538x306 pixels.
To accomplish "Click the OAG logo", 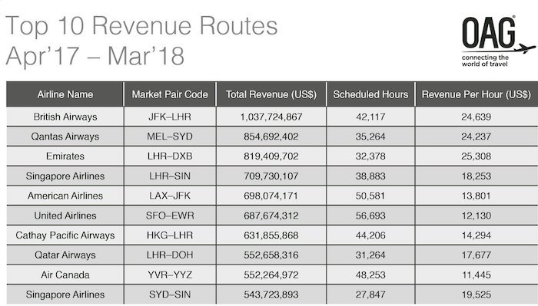I will (x=497, y=41).
